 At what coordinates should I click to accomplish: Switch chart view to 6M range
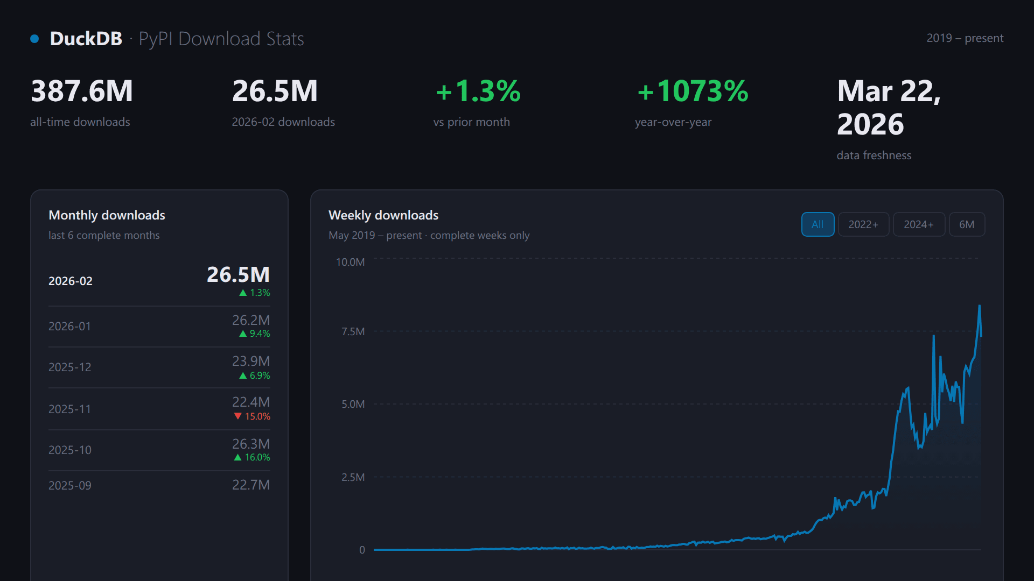tap(967, 224)
